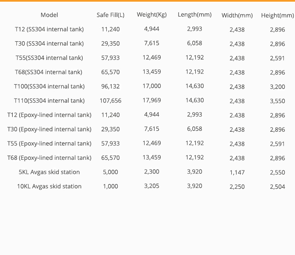The height and width of the screenshot is (255, 295).
Task: Click the 5KL Avgas skid station entry
Action: 49,172
